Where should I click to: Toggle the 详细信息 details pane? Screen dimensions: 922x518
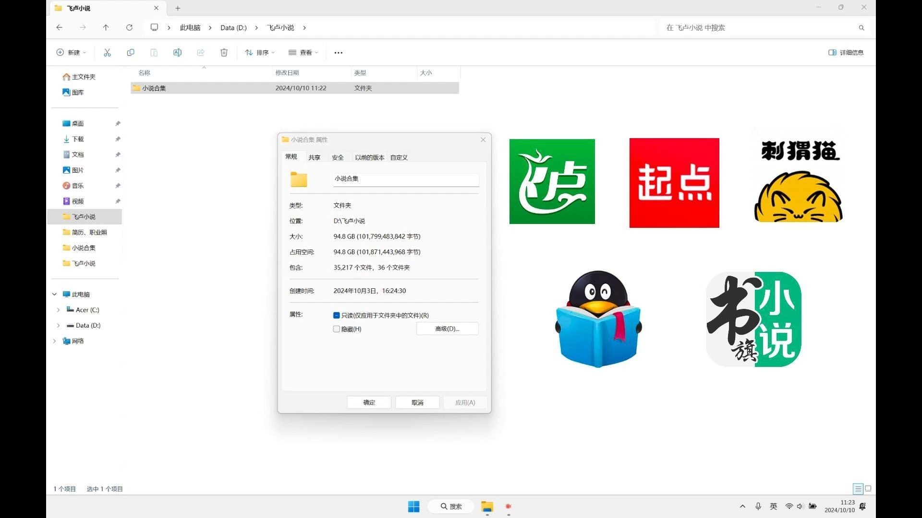(846, 53)
